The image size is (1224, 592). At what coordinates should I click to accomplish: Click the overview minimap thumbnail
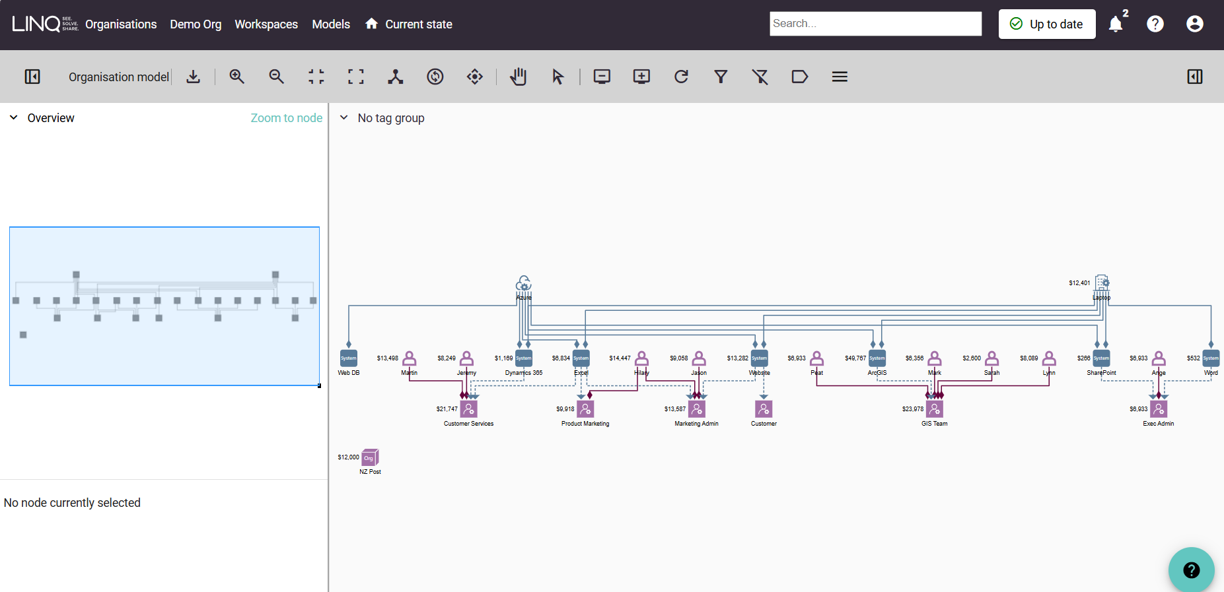pos(164,306)
